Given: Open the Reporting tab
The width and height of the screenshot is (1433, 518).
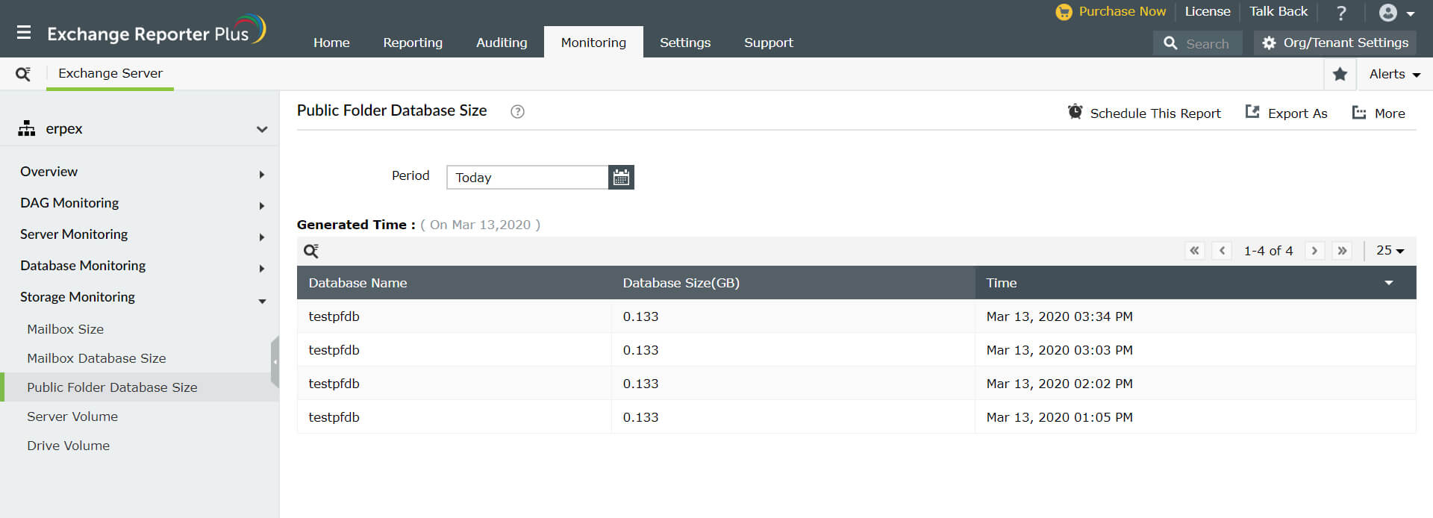Looking at the screenshot, I should point(413,43).
